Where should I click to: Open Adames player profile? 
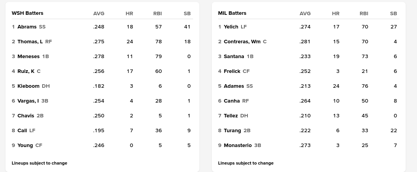click(234, 86)
